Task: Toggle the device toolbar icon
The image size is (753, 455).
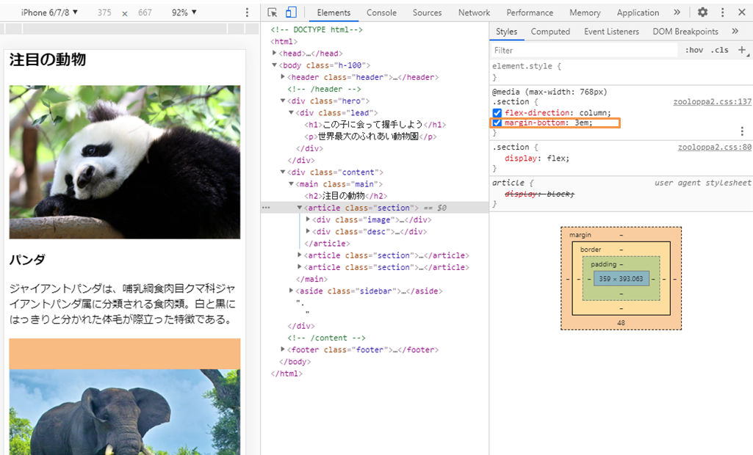Action: (x=291, y=12)
